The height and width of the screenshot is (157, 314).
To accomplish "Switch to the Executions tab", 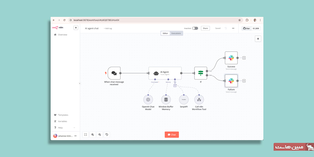I will [x=176, y=33].
